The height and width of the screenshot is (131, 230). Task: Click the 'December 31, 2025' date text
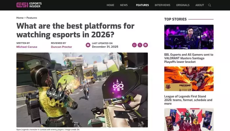click(x=105, y=47)
